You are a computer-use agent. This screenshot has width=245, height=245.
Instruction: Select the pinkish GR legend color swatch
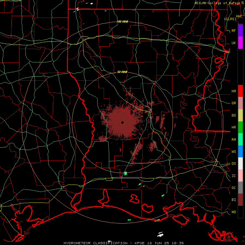point(240,103)
